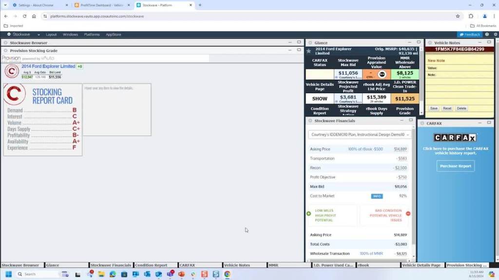Screen dimensions: 499x280
Task: Click the Provision grade C circle icon
Action: pyautogui.click(x=12, y=71)
